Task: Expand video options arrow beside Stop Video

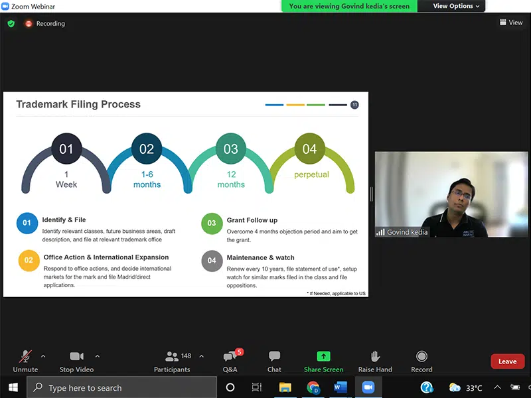Action: tap(98, 356)
